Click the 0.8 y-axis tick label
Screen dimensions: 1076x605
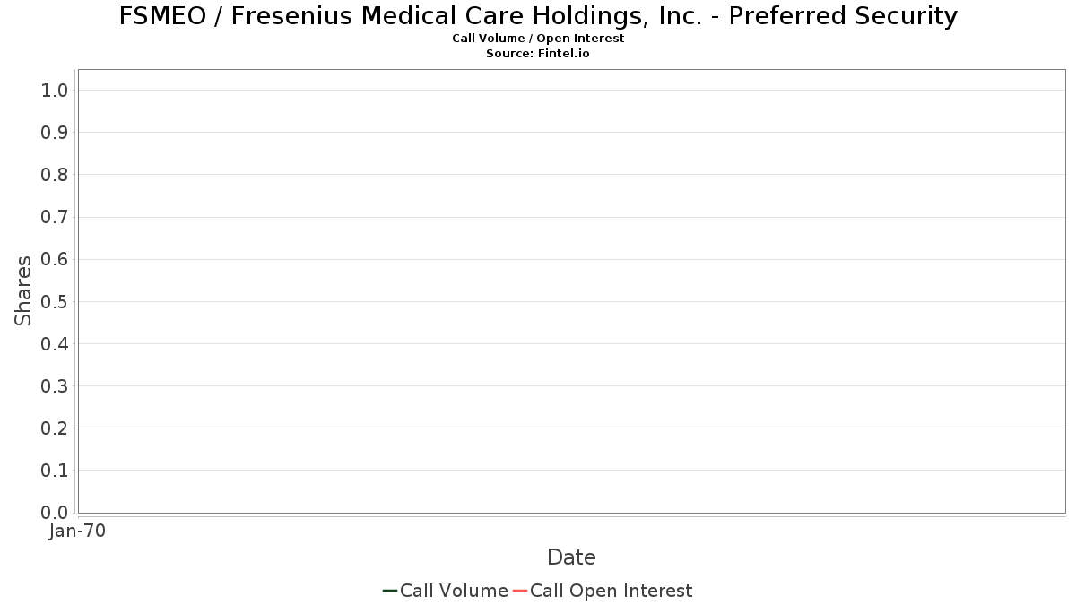55,175
